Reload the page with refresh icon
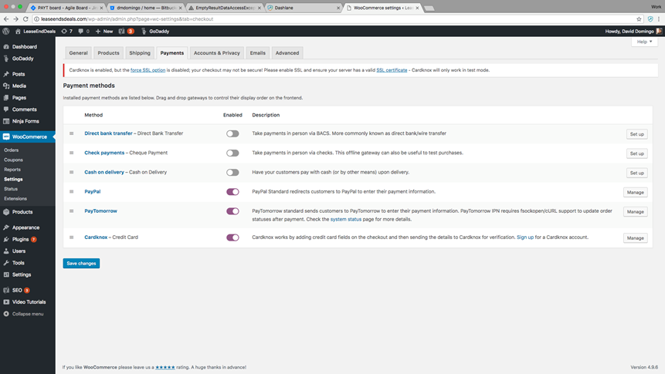The image size is (665, 374). click(25, 19)
